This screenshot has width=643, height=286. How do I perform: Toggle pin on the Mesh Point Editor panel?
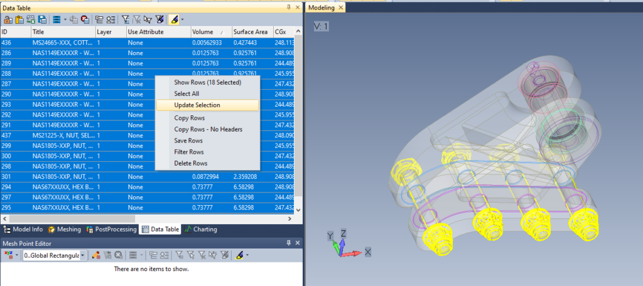pyautogui.click(x=288, y=243)
